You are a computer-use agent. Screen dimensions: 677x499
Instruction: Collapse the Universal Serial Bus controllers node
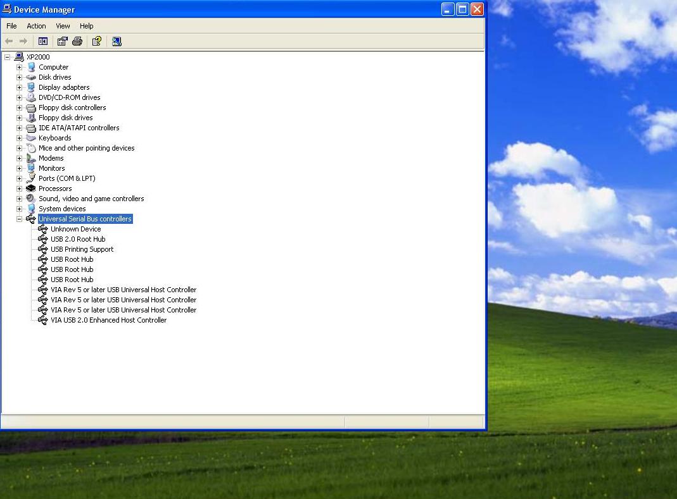coord(19,219)
